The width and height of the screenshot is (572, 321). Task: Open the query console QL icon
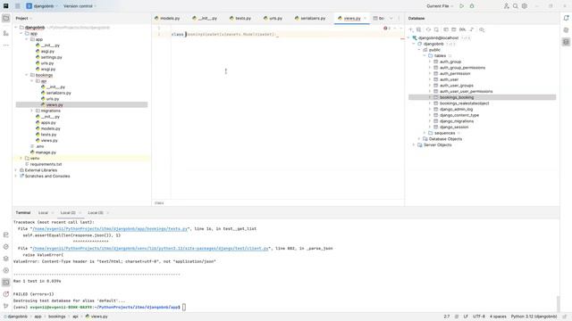463,29
